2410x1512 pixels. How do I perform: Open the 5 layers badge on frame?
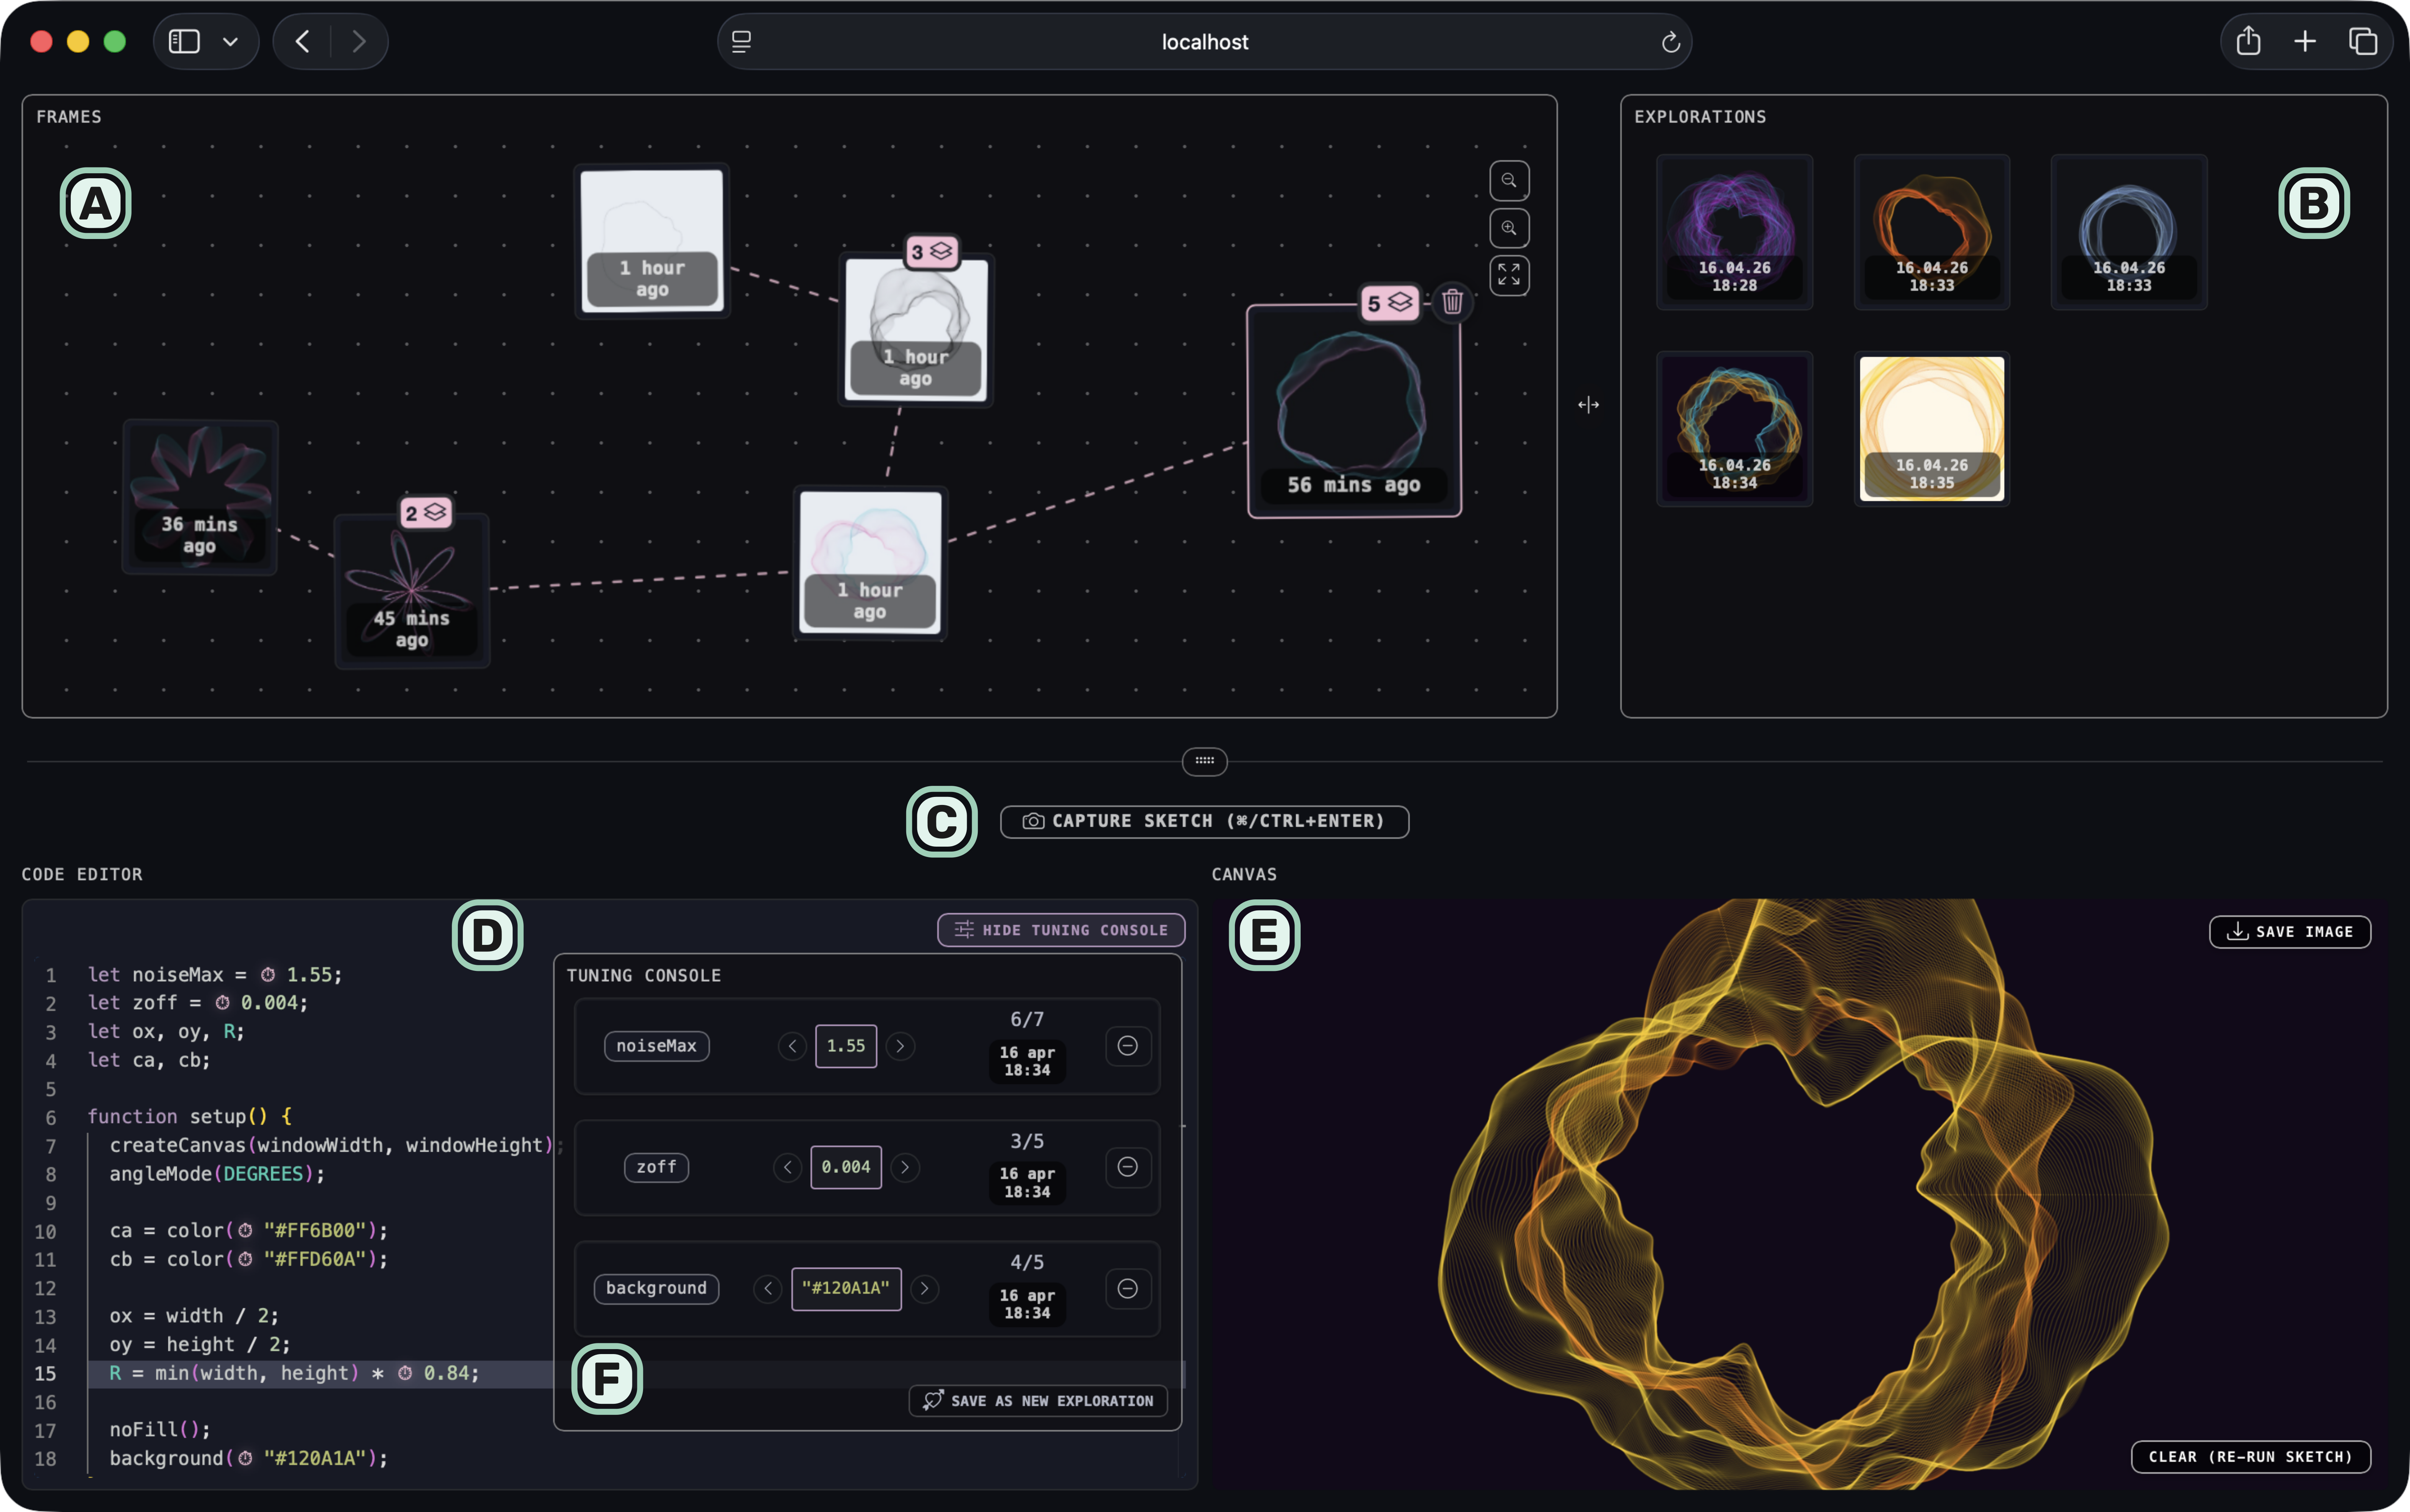(x=1390, y=303)
